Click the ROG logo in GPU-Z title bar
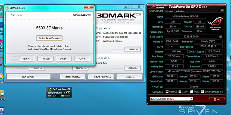This screenshot has width=231, height=115. pyautogui.click(x=153, y=7)
